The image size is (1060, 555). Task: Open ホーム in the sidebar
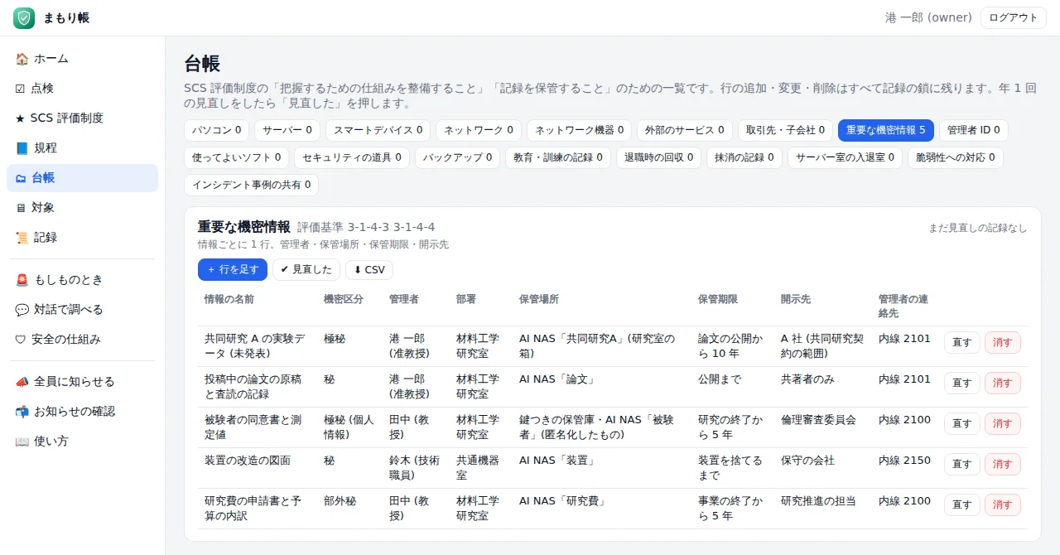[82, 59]
